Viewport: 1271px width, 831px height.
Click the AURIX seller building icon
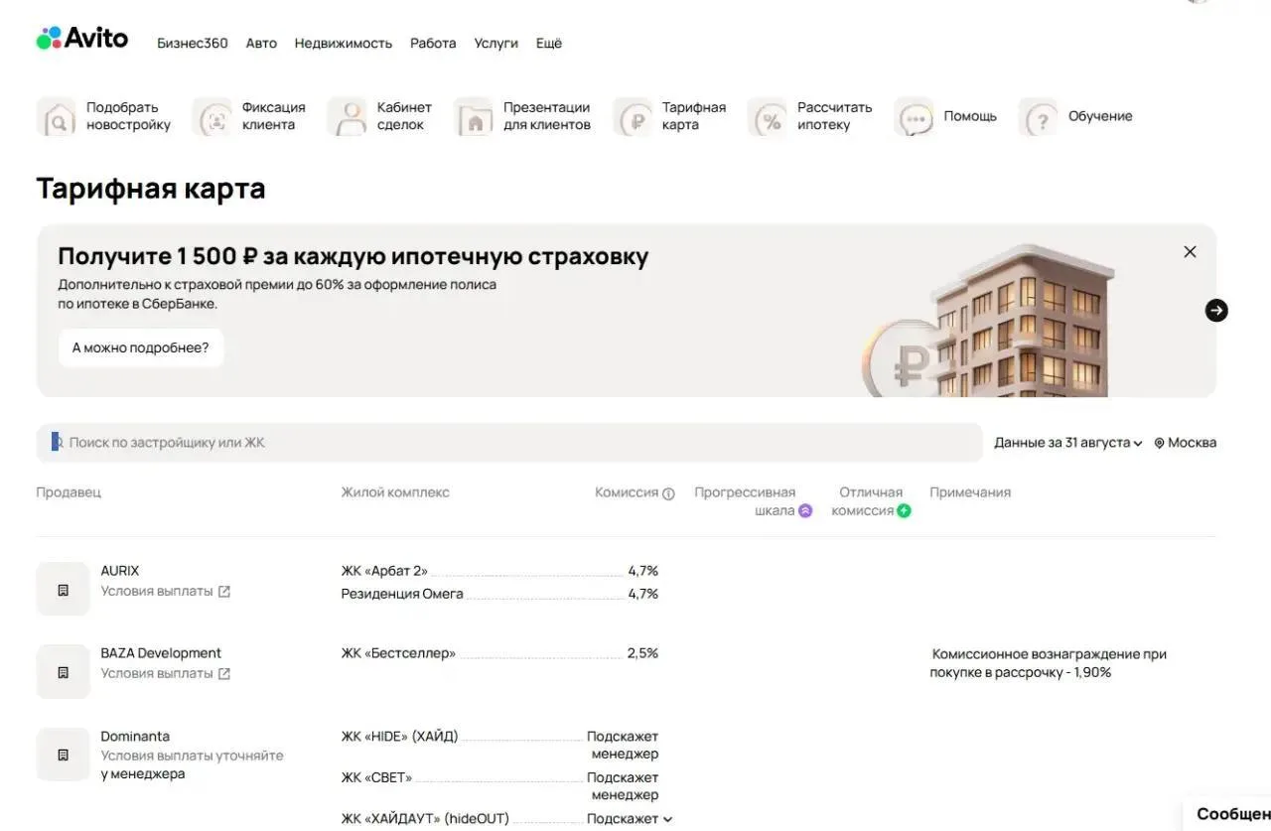coord(64,589)
